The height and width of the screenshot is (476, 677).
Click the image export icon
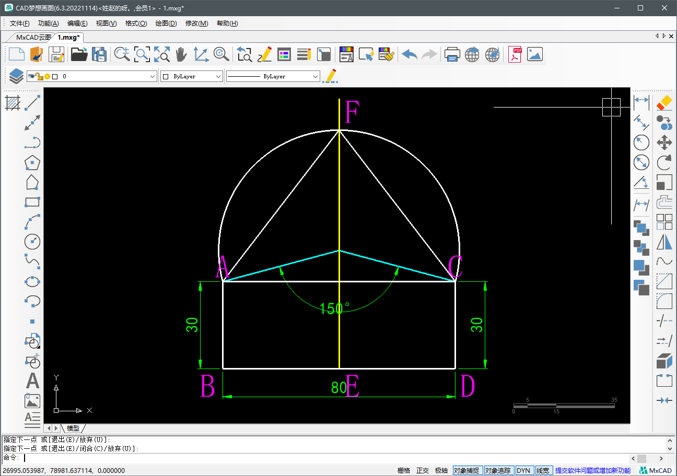535,54
